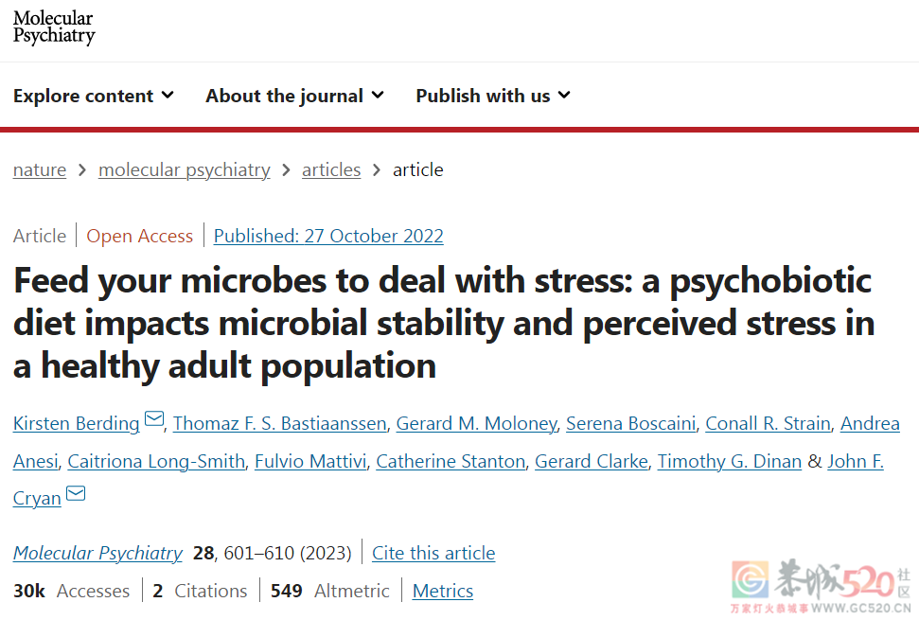919x620 pixels.
Task: Go to nature breadcrumb link
Action: (x=40, y=170)
